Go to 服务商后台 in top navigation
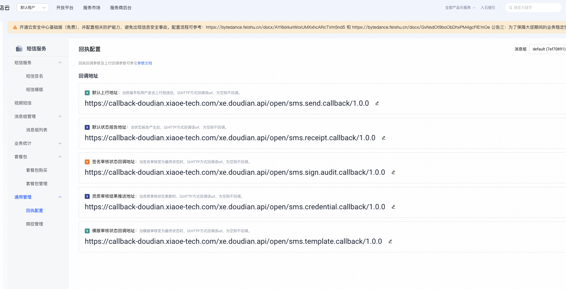 121,8
